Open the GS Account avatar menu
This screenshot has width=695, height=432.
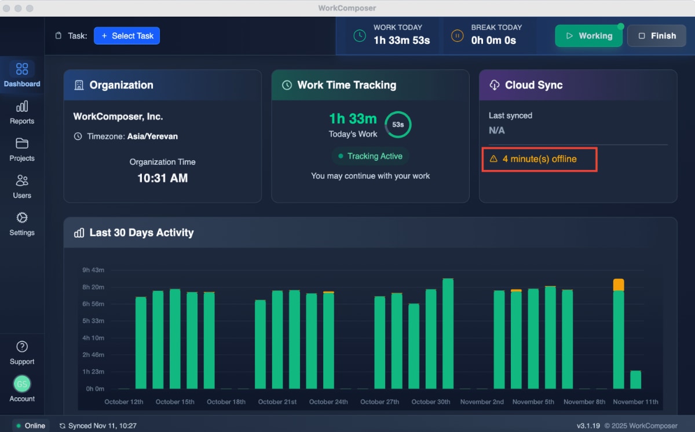pyautogui.click(x=22, y=383)
